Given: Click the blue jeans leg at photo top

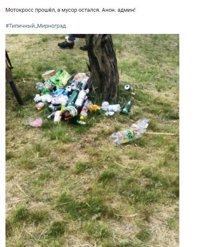Looking at the screenshot, I should click(71, 38).
